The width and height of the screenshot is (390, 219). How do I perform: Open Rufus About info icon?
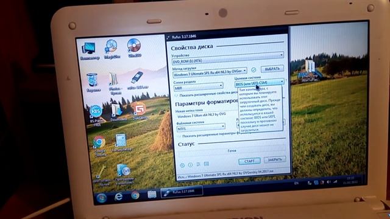coord(190,165)
